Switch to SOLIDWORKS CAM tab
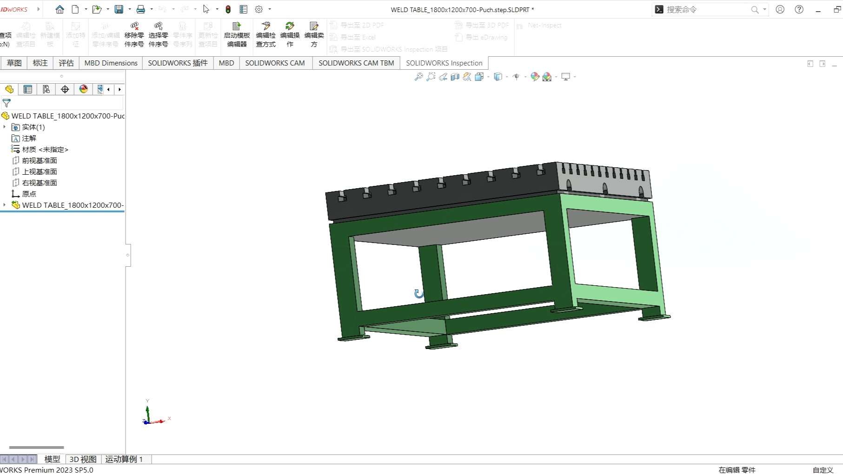The width and height of the screenshot is (843, 474). click(275, 63)
